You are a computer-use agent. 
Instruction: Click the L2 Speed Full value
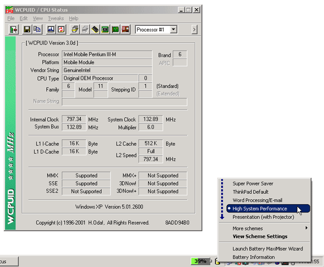(x=151, y=151)
